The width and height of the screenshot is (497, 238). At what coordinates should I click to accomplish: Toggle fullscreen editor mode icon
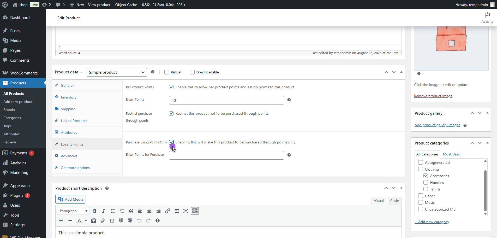[186, 211]
